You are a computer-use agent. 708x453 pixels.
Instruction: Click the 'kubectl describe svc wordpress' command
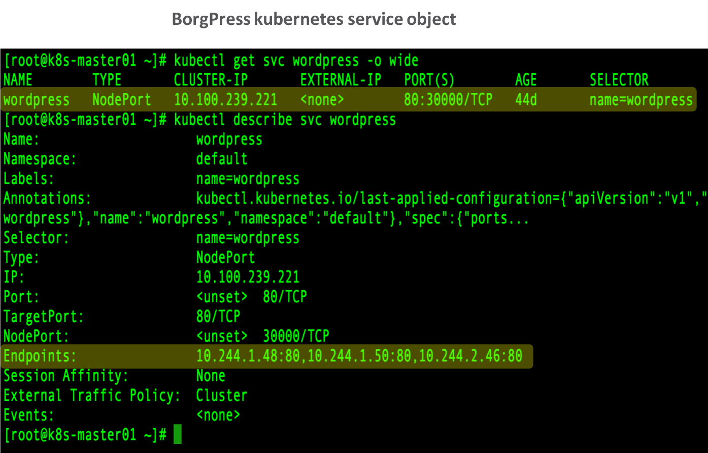coord(285,120)
